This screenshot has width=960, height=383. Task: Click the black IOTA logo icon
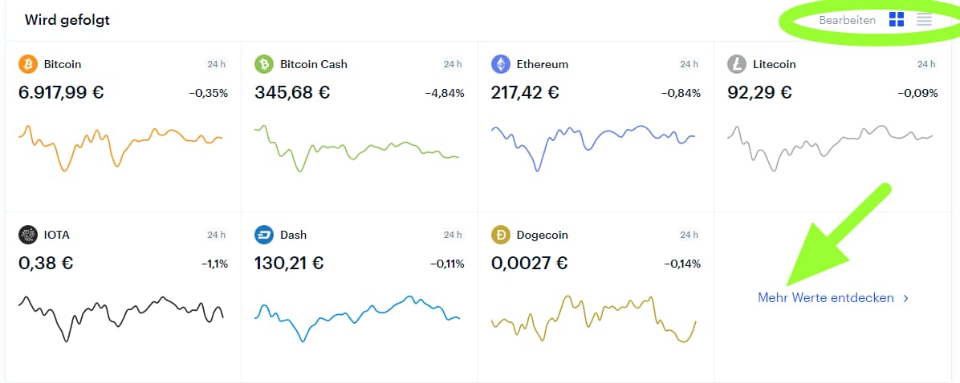pyautogui.click(x=28, y=235)
